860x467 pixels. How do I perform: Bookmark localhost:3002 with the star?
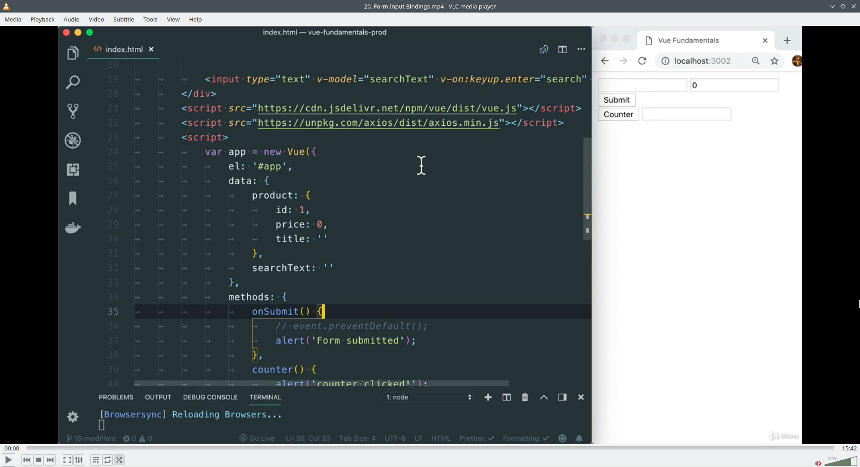[775, 61]
